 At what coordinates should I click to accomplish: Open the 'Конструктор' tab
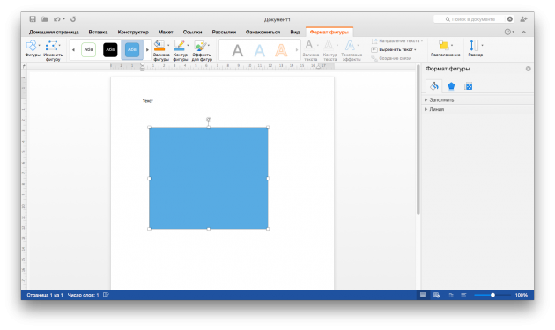(133, 32)
